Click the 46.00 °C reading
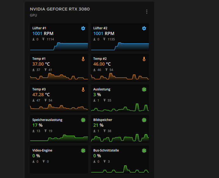Image resolution: width=219 pixels, height=178 pixels. (x=102, y=64)
